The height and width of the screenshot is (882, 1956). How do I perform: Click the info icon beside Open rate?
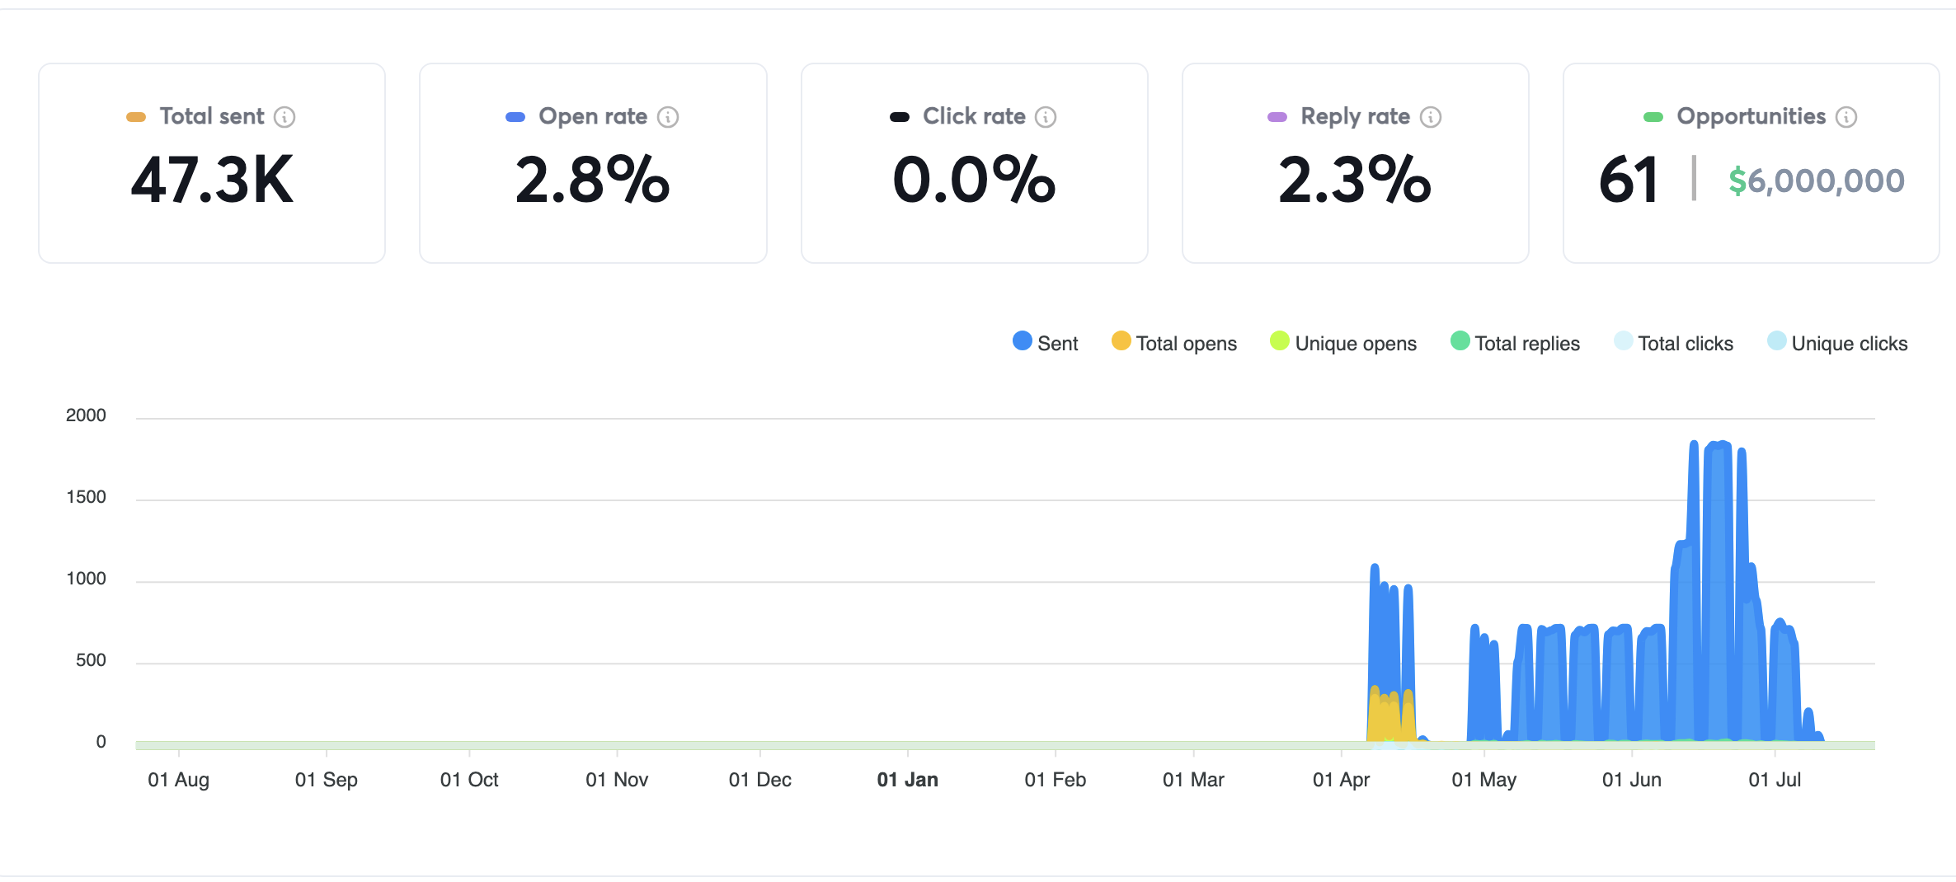click(668, 117)
